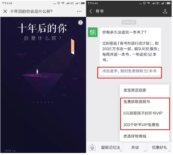The image size is (173, 155).
Task: Open the 有书 account profile icon
Action: pos(165,11)
